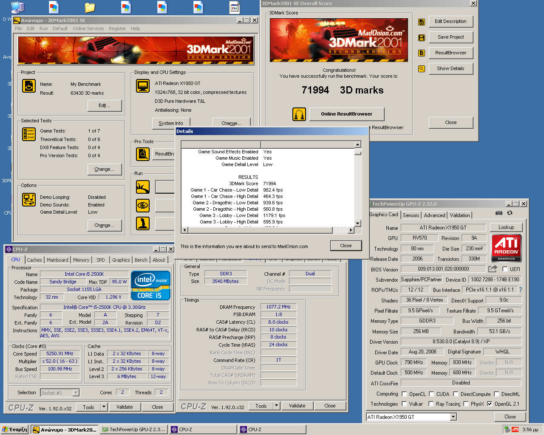Click the Details horizontal scroll-left arrow

[184, 230]
